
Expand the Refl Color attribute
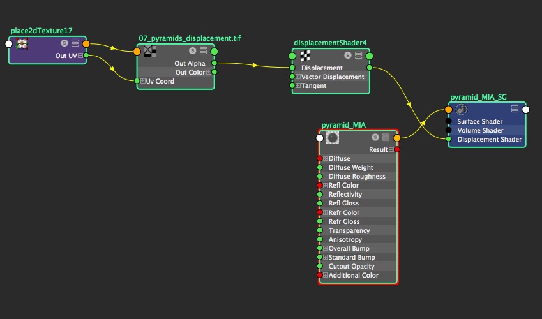[x=326, y=185]
